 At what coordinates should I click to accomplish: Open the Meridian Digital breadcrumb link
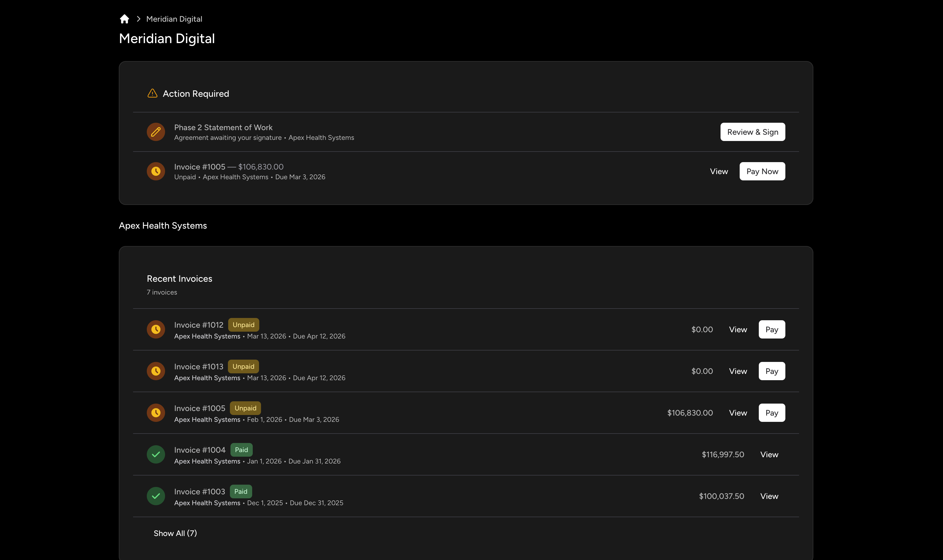click(174, 19)
